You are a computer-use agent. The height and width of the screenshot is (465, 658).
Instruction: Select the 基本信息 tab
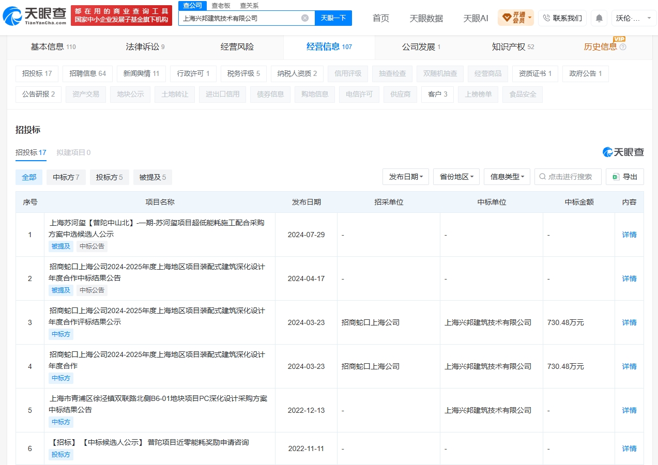tap(53, 47)
